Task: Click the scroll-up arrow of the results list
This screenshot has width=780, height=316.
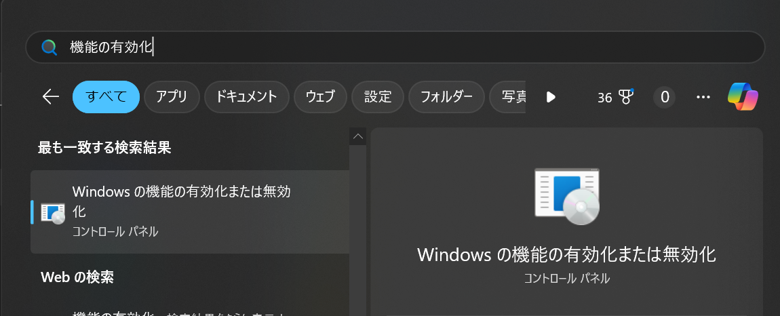Action: pos(357,136)
